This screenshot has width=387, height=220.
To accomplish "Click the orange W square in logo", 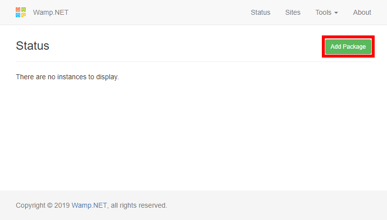I will point(18,10).
